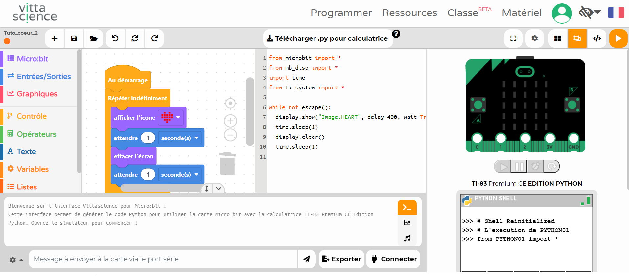Open Listes block category
The width and height of the screenshot is (629, 276).
point(39,187)
